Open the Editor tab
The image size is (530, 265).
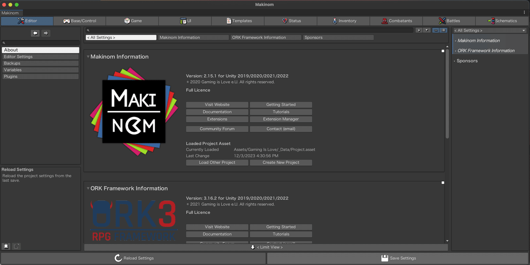[27, 21]
